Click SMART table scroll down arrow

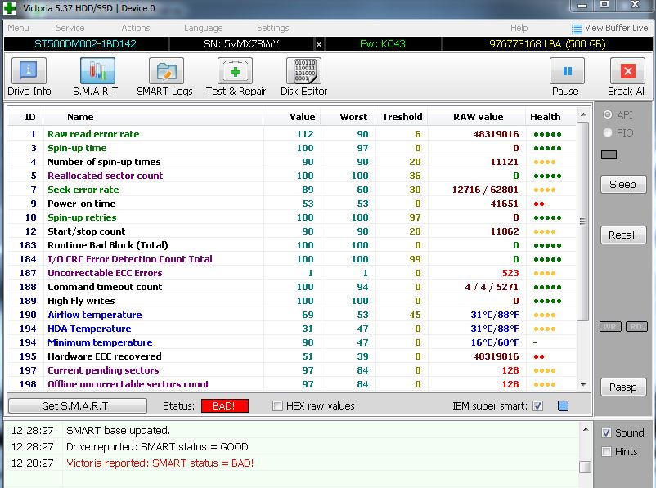[583, 385]
